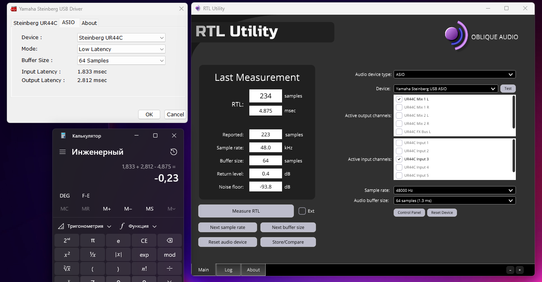Image resolution: width=542 pixels, height=282 pixels.
Task: Open the Mode Low Latency dropdown
Action: click(x=121, y=49)
